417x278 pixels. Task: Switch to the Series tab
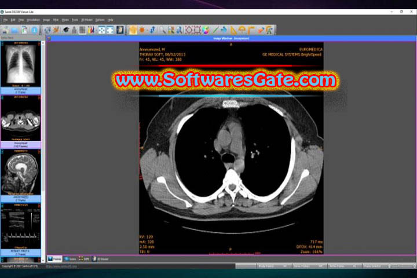click(70, 259)
